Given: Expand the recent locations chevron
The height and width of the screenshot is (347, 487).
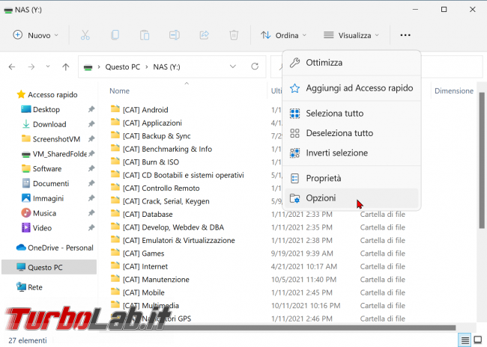Looking at the screenshot, I should point(47,67).
